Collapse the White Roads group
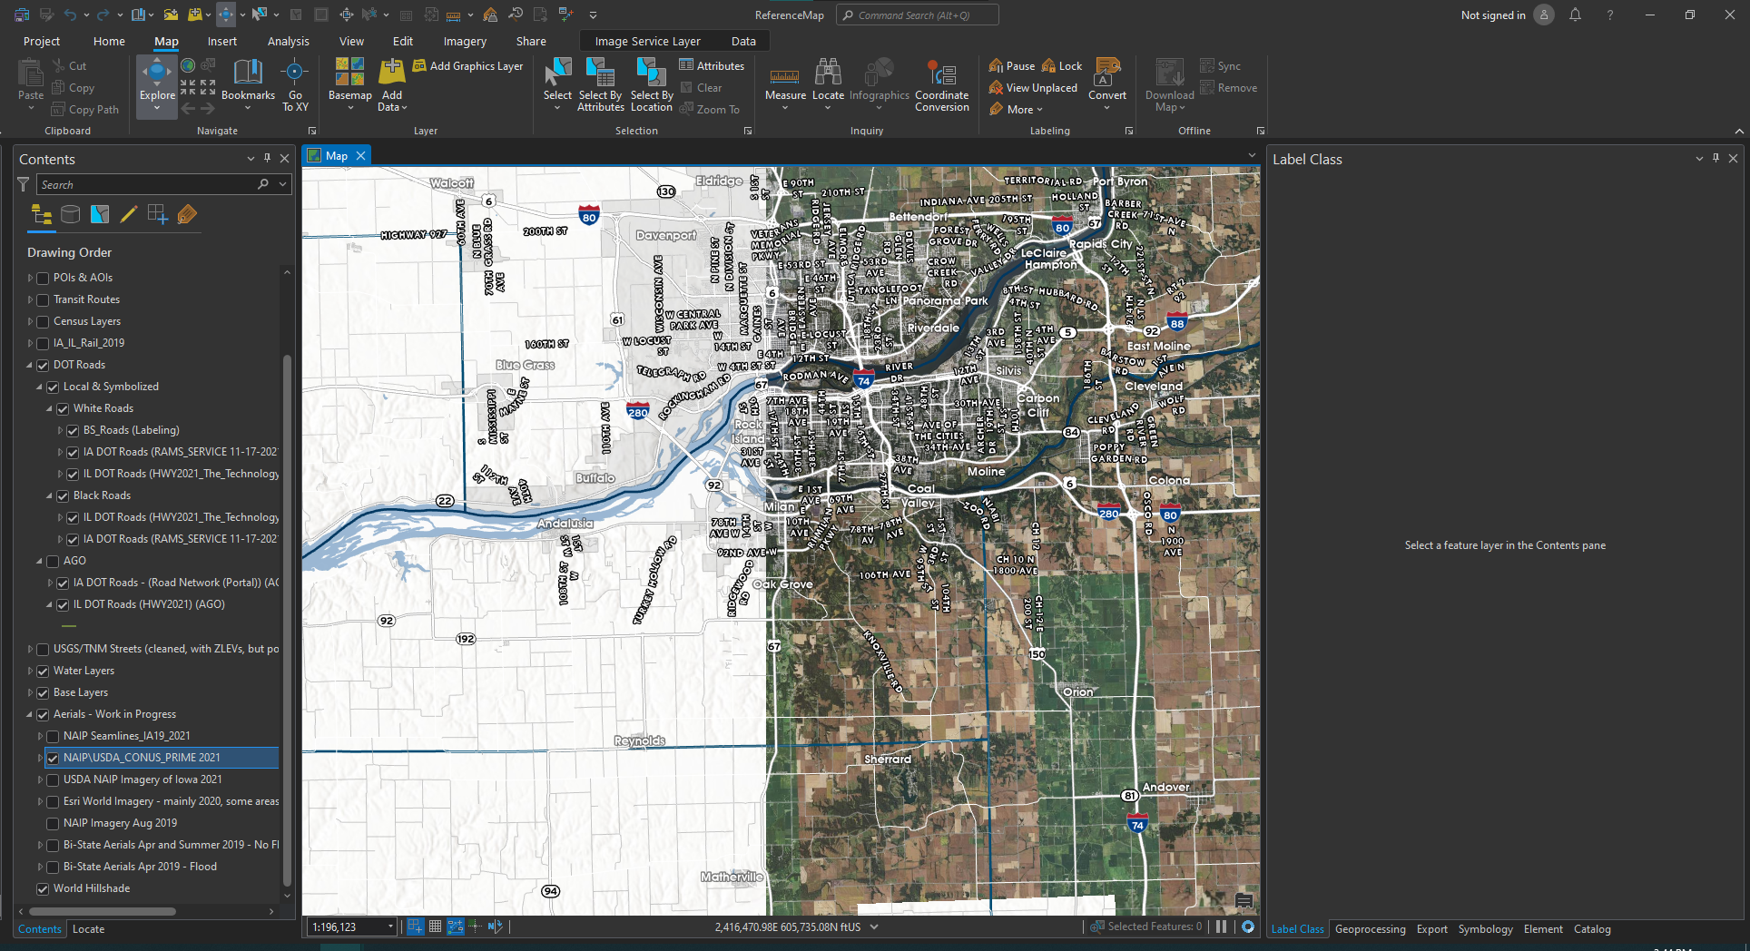This screenshot has width=1750, height=951. tap(51, 408)
